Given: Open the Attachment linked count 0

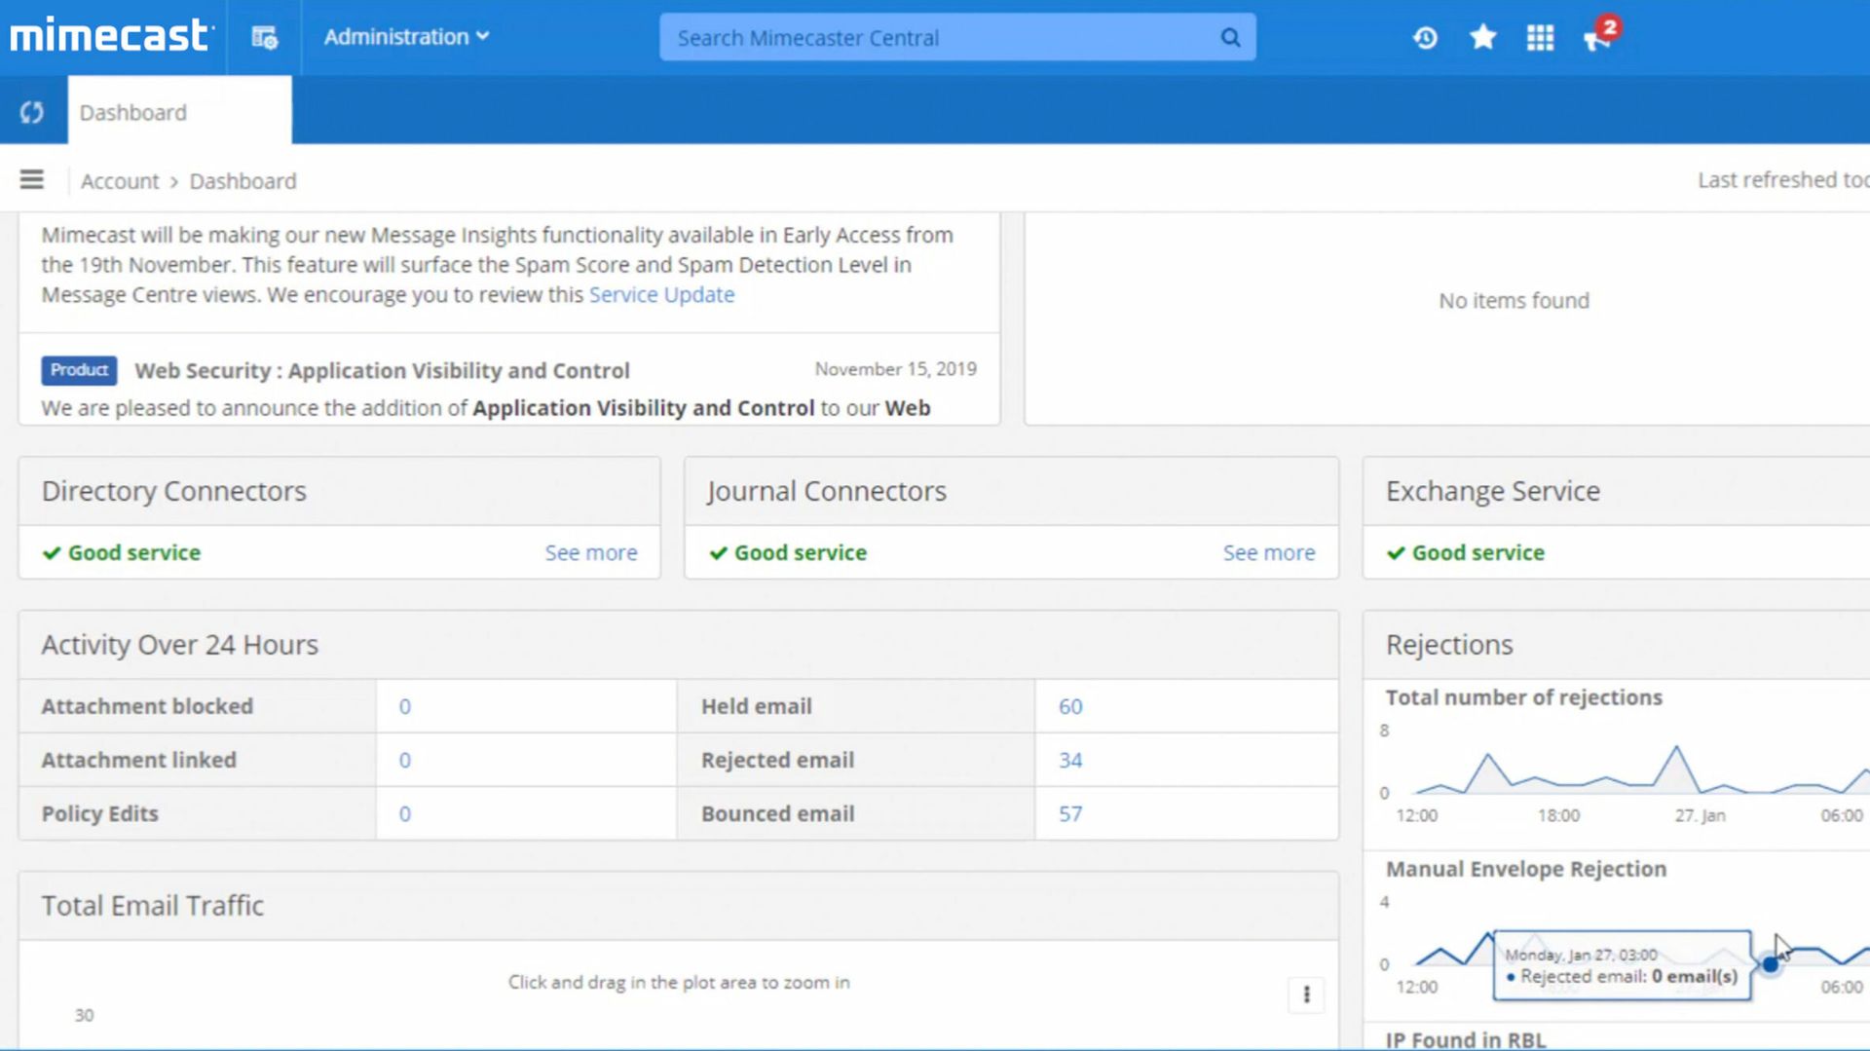Looking at the screenshot, I should 404,760.
